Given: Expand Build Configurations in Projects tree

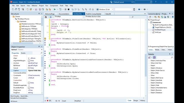Looking at the screenshot, I should pyautogui.click(x=151, y=25).
